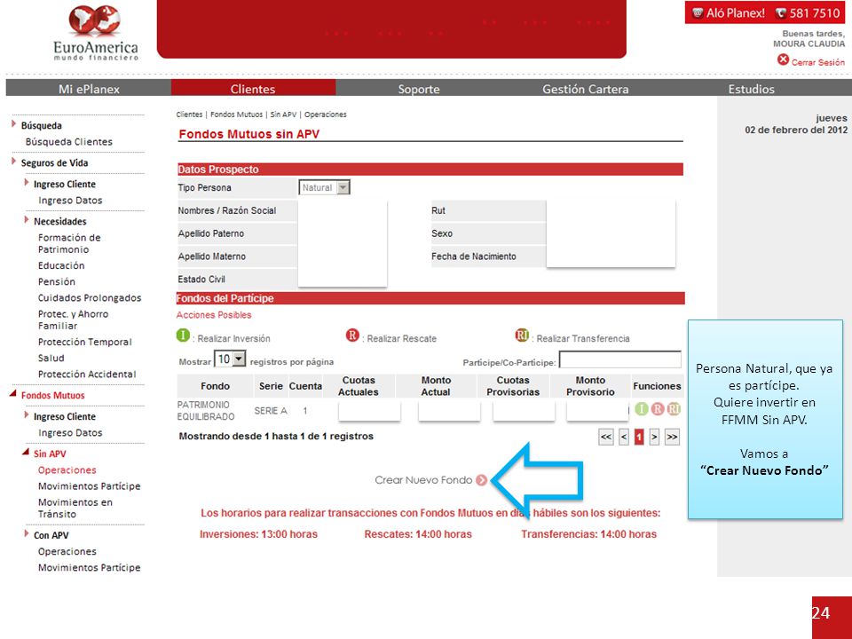
Task: Go to next page with > button
Action: pyautogui.click(x=654, y=437)
